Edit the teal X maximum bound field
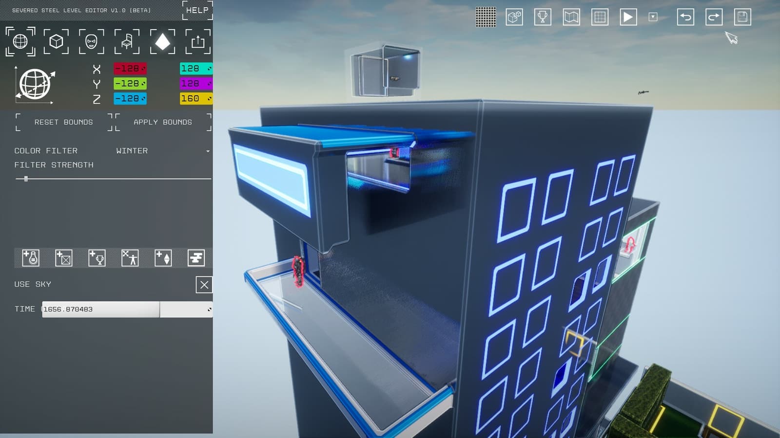780x438 pixels. click(x=196, y=69)
